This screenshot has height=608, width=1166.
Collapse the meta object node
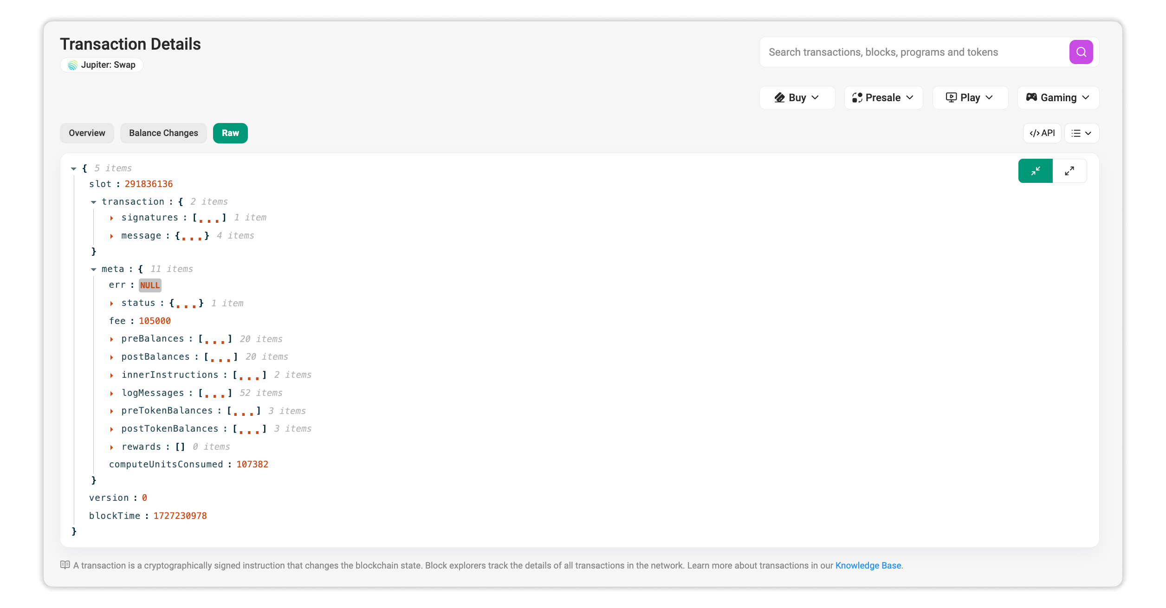click(94, 269)
